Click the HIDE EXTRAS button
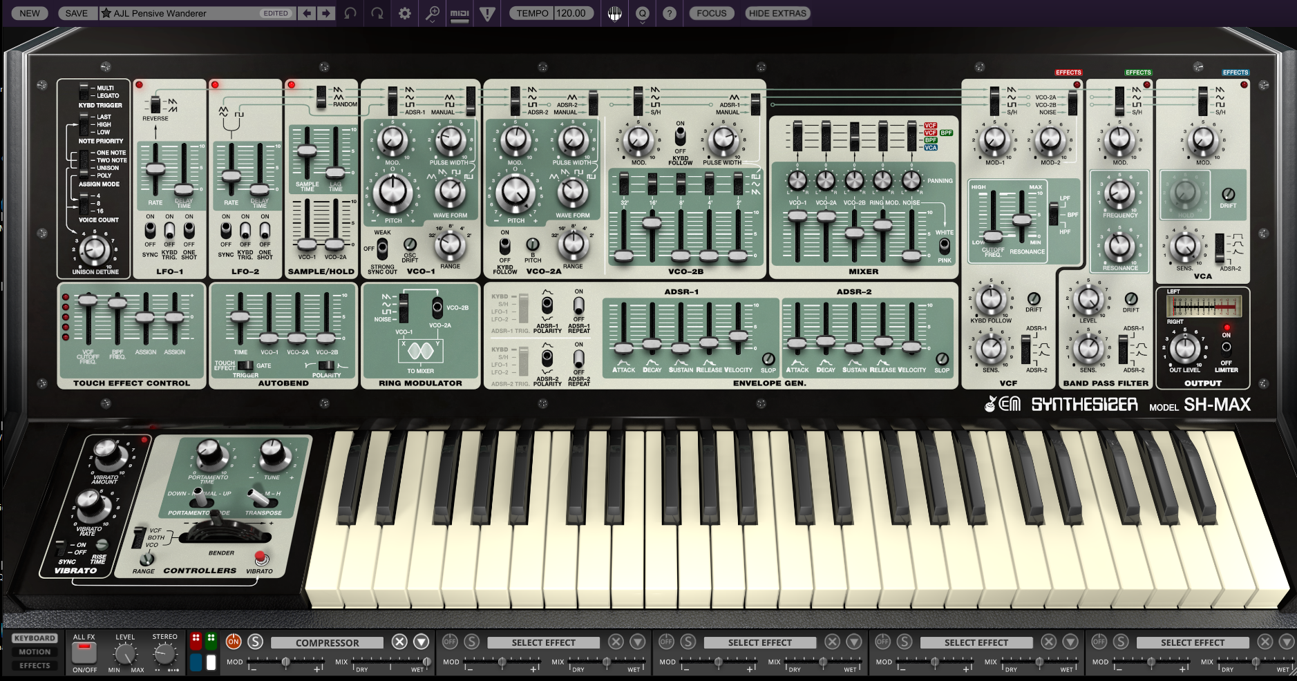Screen dimensions: 1297x681 point(777,13)
